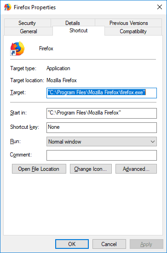
Task: Click the Firefox icon in the title bar
Action: (x=7, y=7)
